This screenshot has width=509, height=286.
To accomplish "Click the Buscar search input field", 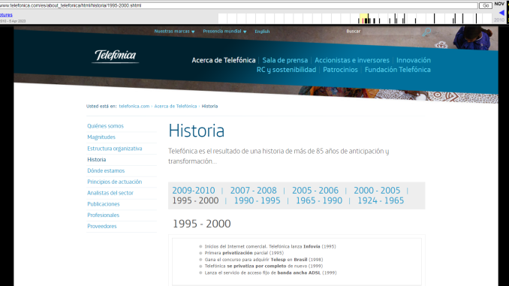I will click(391, 32).
